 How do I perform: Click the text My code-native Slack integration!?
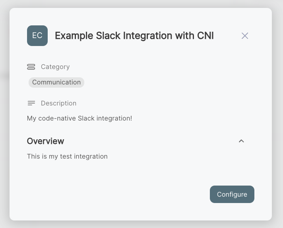point(79,118)
